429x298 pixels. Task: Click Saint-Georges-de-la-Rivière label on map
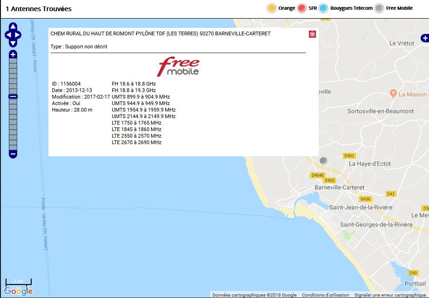376,225
